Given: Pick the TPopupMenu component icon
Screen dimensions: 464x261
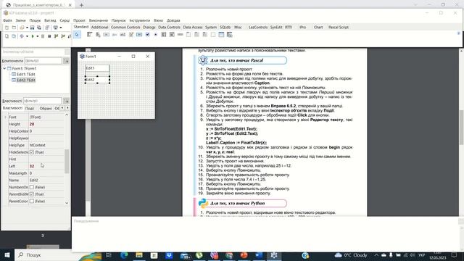Looking at the screenshot, I should [x=98, y=35].
